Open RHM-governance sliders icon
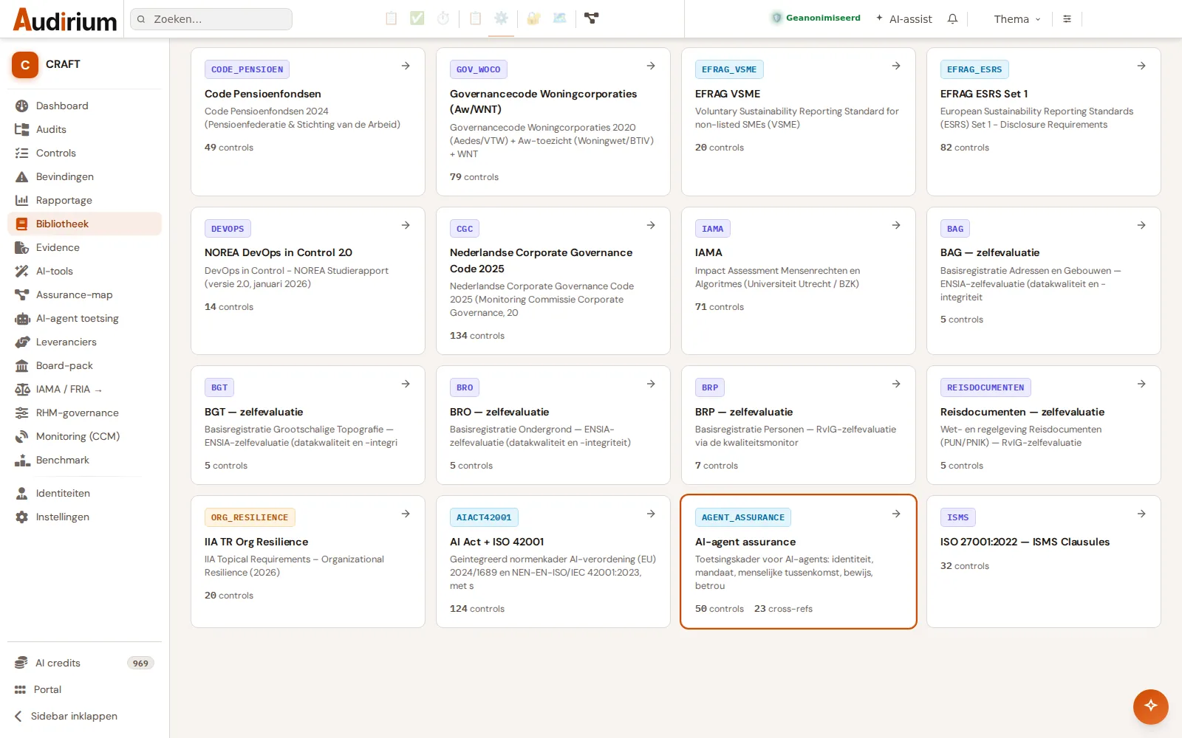This screenshot has height=738, width=1182. pyautogui.click(x=21, y=413)
